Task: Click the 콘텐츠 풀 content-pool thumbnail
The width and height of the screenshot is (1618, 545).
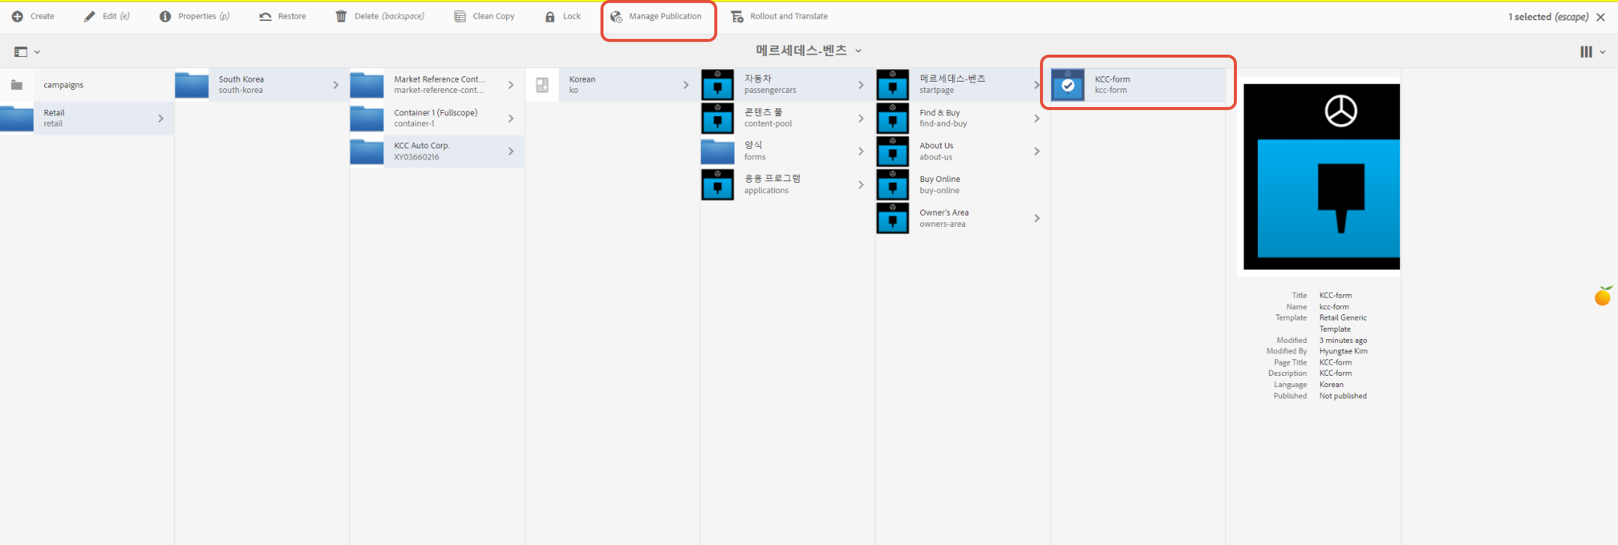Action: pyautogui.click(x=717, y=118)
